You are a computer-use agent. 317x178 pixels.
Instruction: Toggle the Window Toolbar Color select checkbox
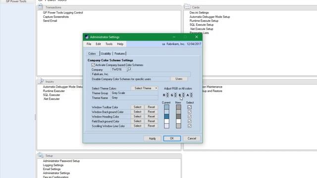[x=189, y=107]
